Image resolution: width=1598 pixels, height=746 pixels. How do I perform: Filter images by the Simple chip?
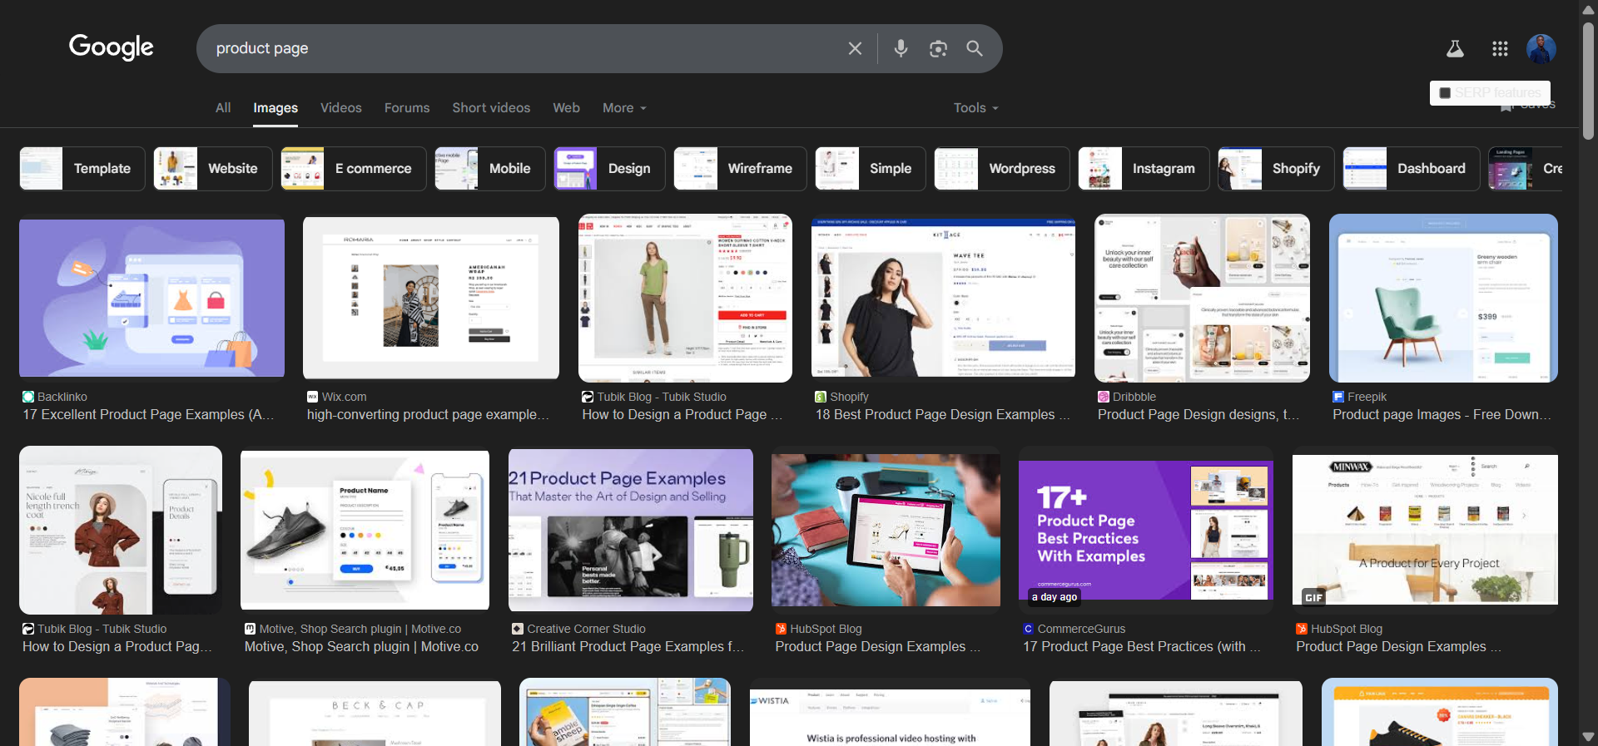[870, 169]
